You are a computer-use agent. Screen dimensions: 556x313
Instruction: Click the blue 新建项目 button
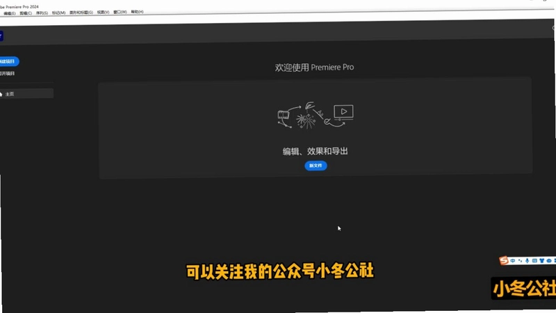click(8, 61)
